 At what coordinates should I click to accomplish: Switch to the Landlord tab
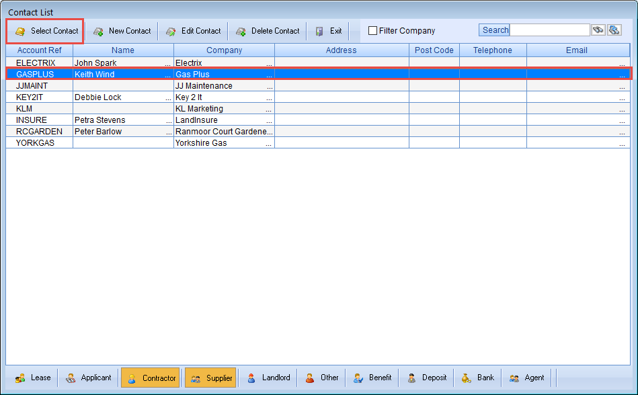(268, 378)
